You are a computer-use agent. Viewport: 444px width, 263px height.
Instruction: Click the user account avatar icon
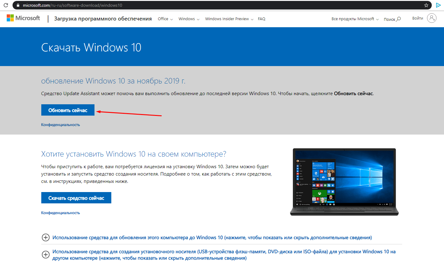coord(432,18)
